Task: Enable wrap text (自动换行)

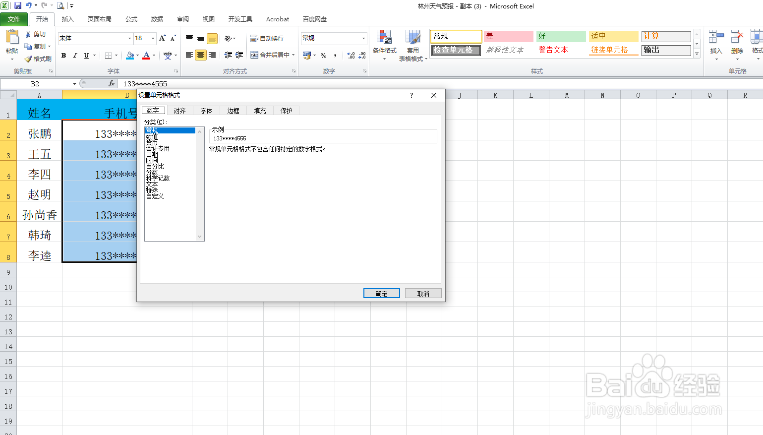Action: (x=267, y=38)
